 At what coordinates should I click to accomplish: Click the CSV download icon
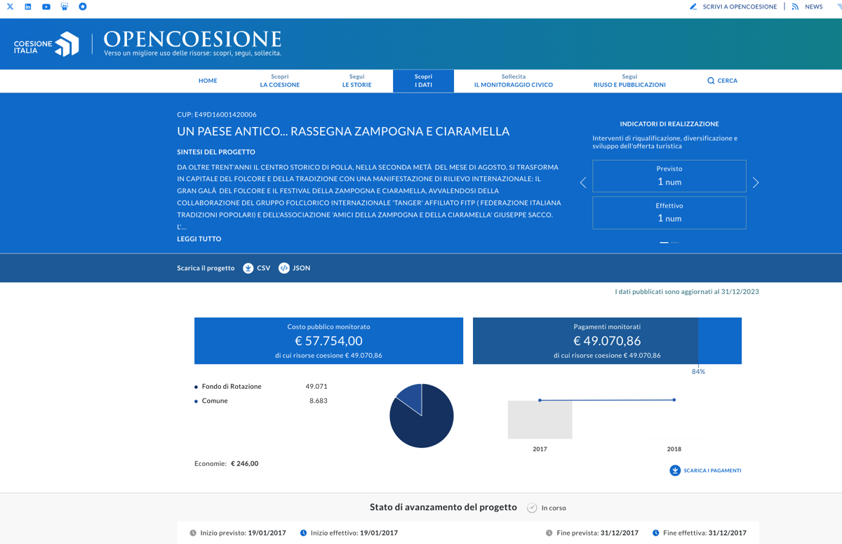click(x=248, y=268)
